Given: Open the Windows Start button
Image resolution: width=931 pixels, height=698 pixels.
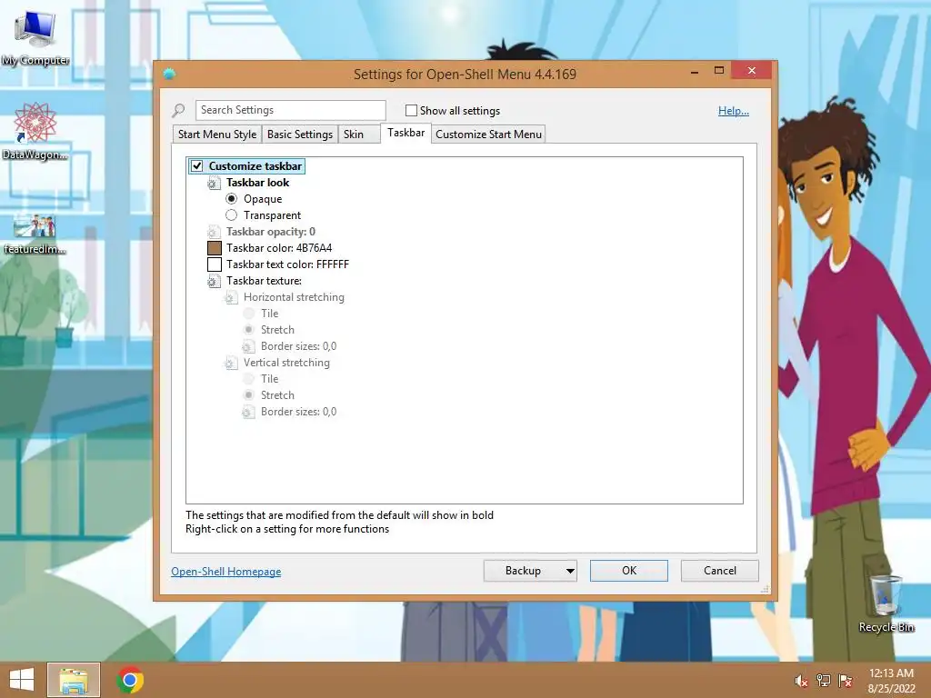Looking at the screenshot, I should [22, 680].
